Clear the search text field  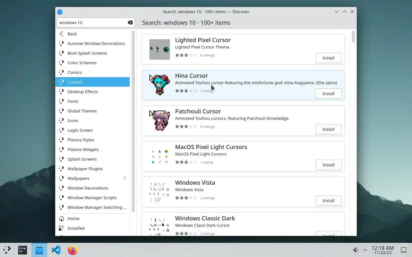130,22
